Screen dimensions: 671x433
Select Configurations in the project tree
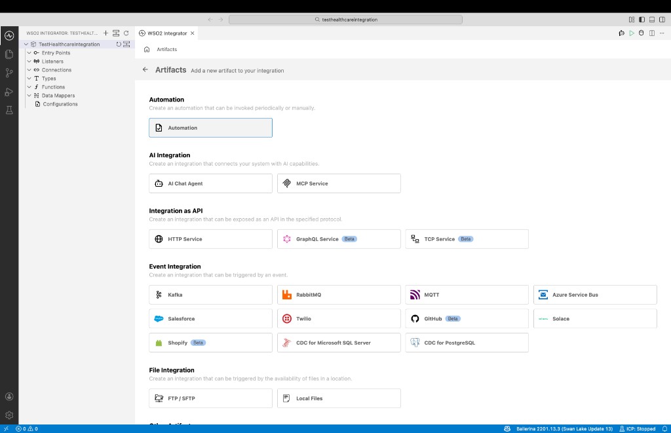pyautogui.click(x=60, y=104)
